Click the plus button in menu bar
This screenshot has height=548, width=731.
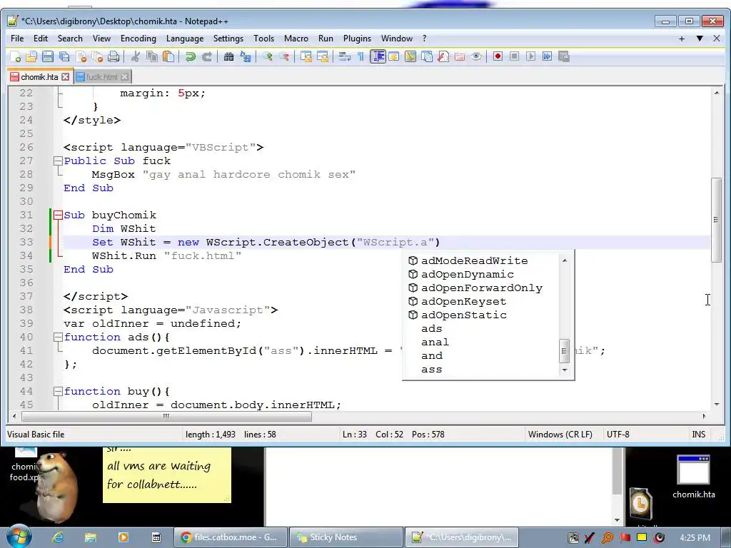coord(682,39)
